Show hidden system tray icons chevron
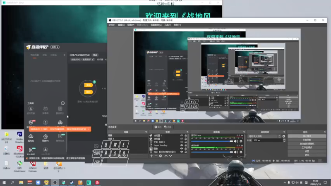The height and width of the screenshot is (186, 331). pyautogui.click(x=285, y=183)
